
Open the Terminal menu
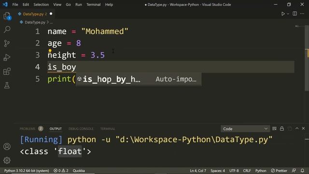click(x=93, y=4)
